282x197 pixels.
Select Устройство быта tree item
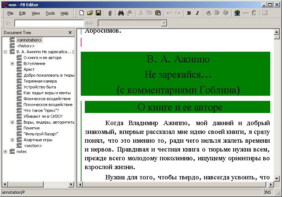(40, 87)
